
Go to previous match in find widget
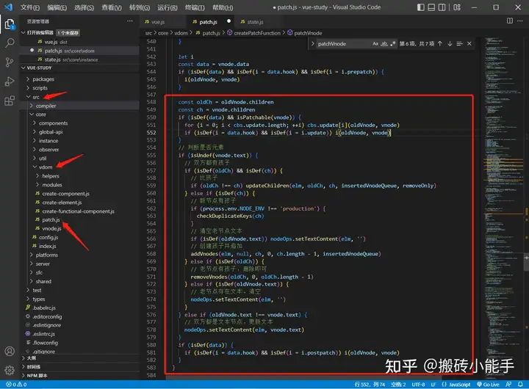(440, 44)
